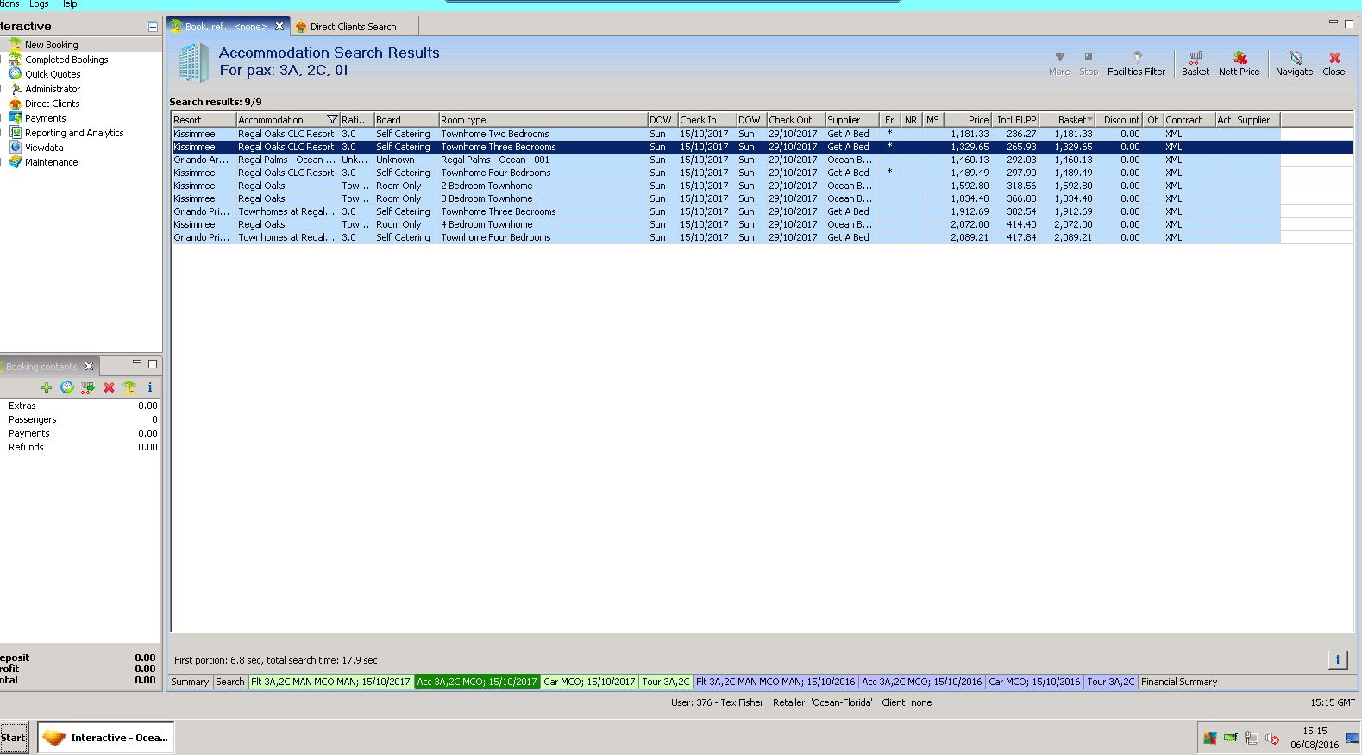Open Reporting and Analytics in sidebar
The image size is (1362, 755).
pos(74,133)
